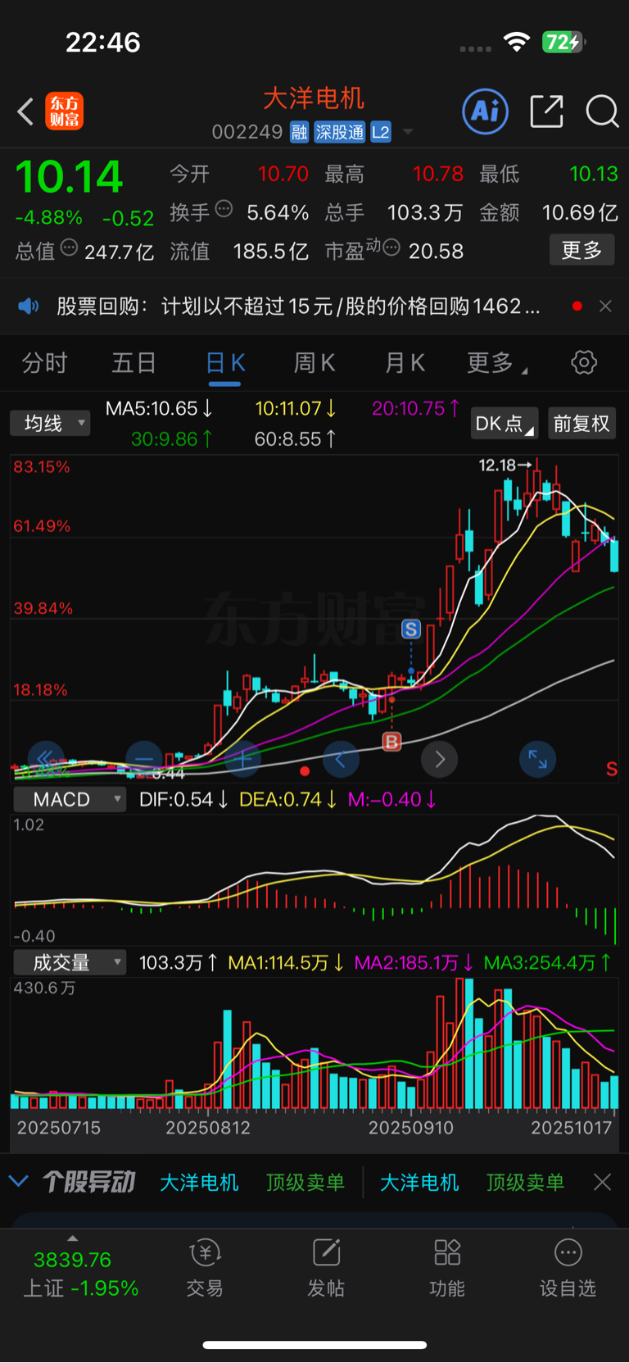Tap the 20251017 date label
This screenshot has width=629, height=1363.
pos(572,1128)
